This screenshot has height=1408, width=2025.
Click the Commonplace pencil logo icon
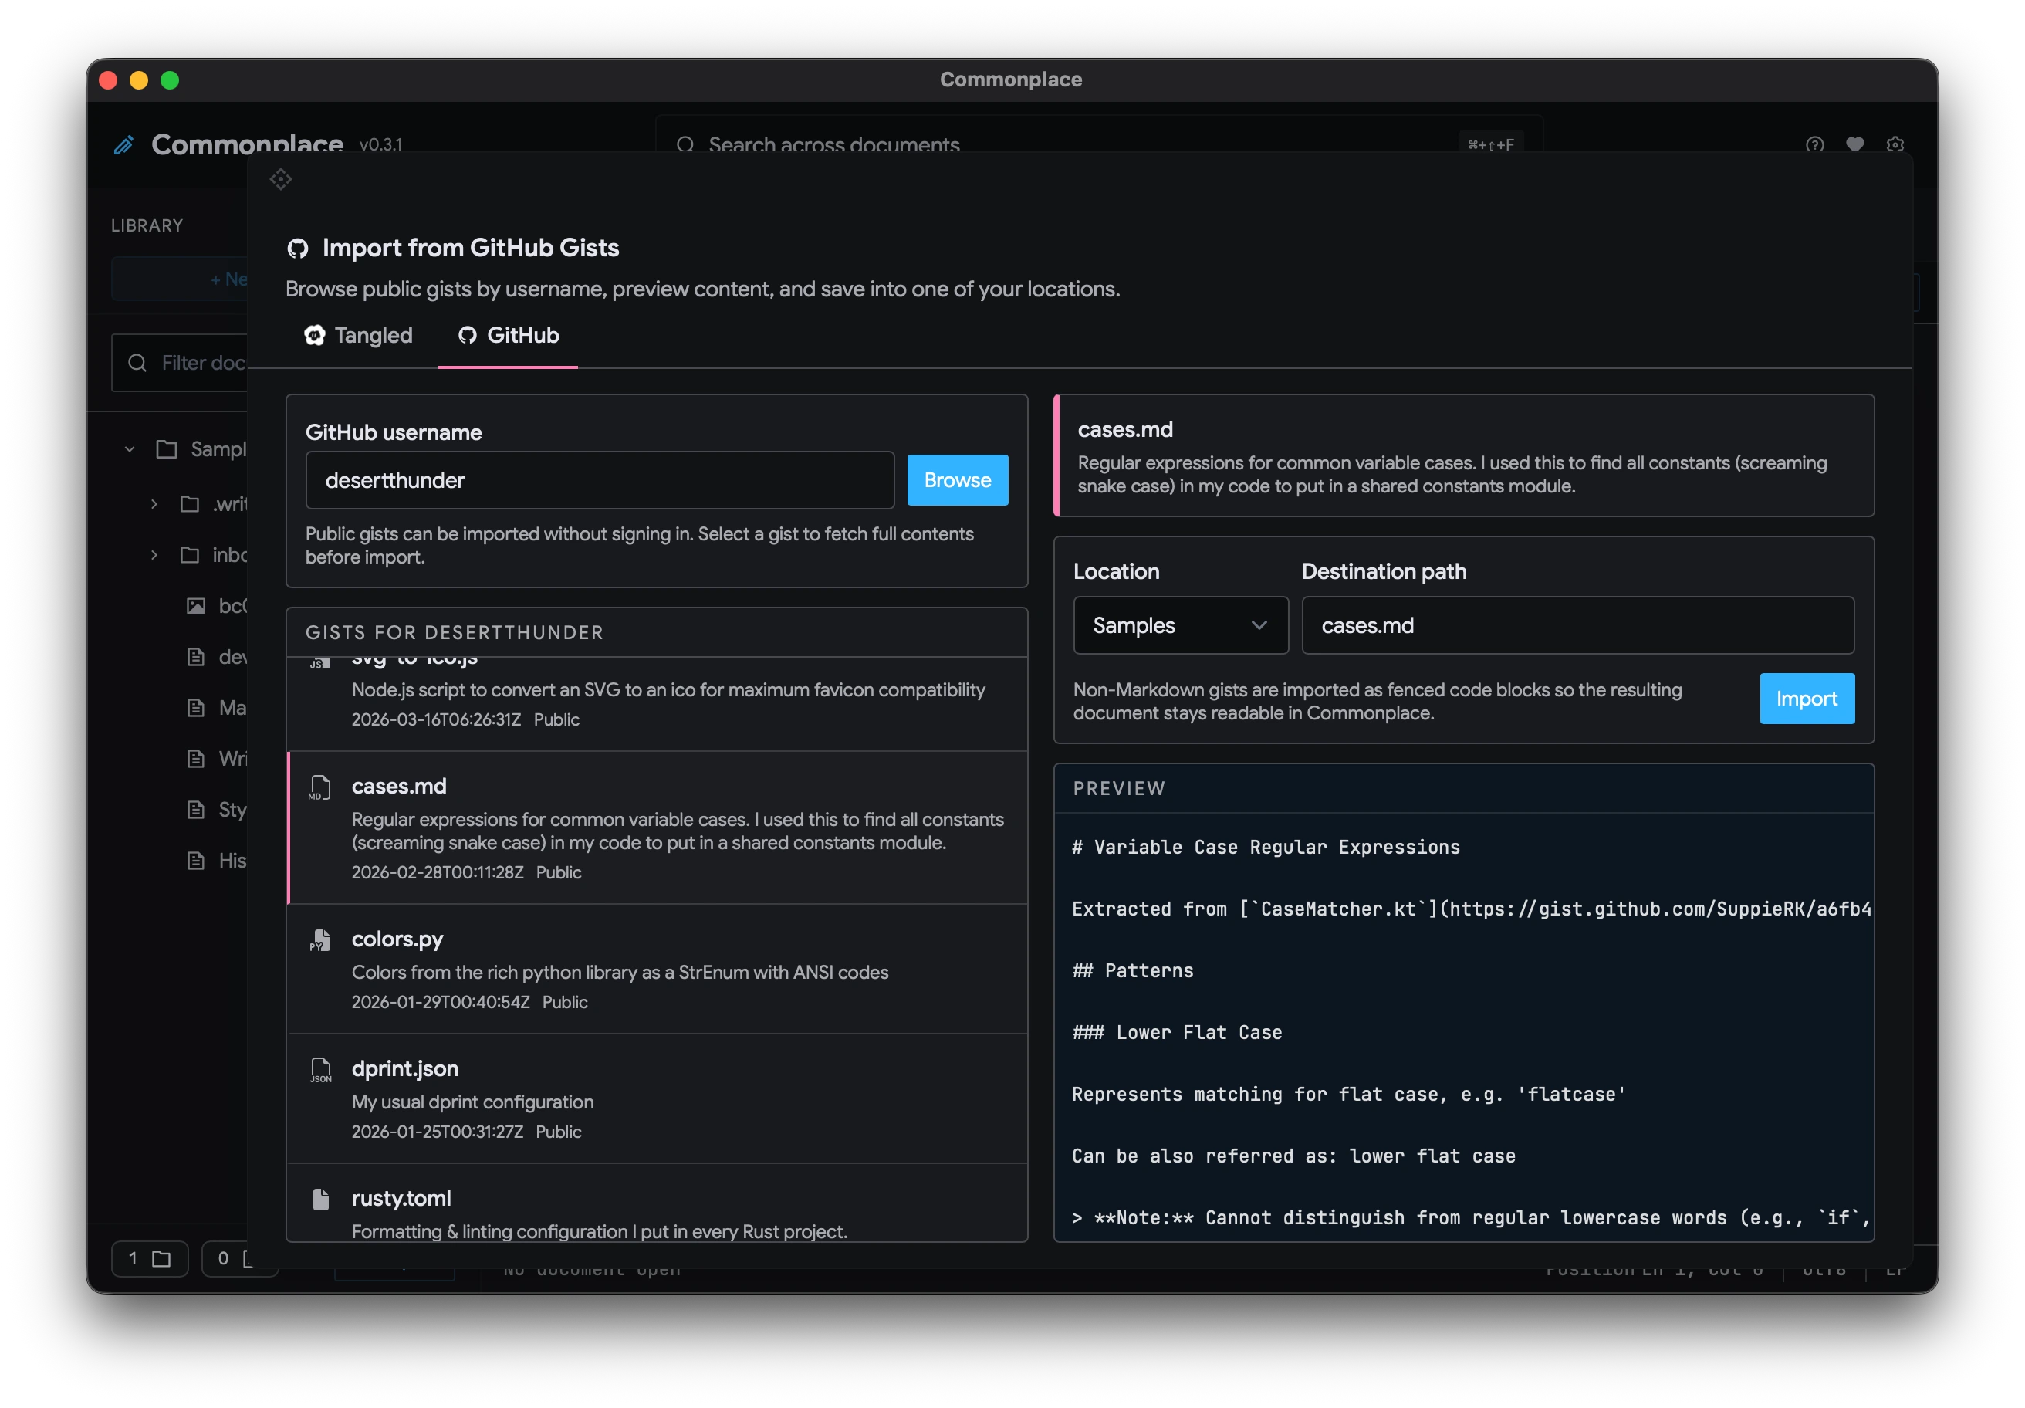(124, 144)
